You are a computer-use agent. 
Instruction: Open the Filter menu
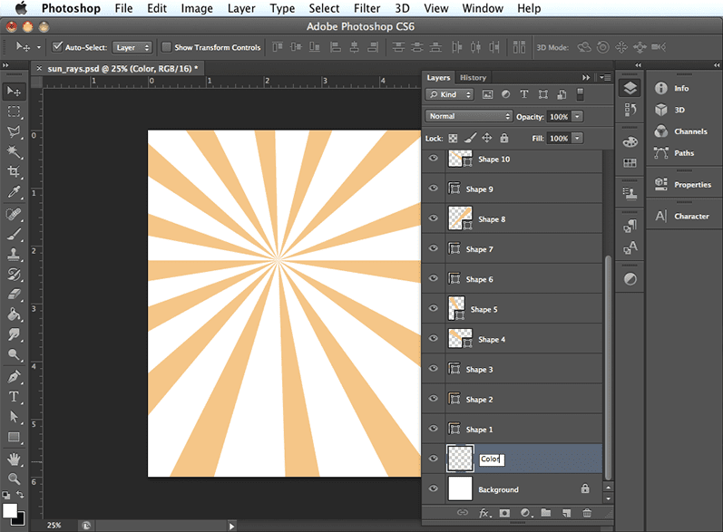367,8
